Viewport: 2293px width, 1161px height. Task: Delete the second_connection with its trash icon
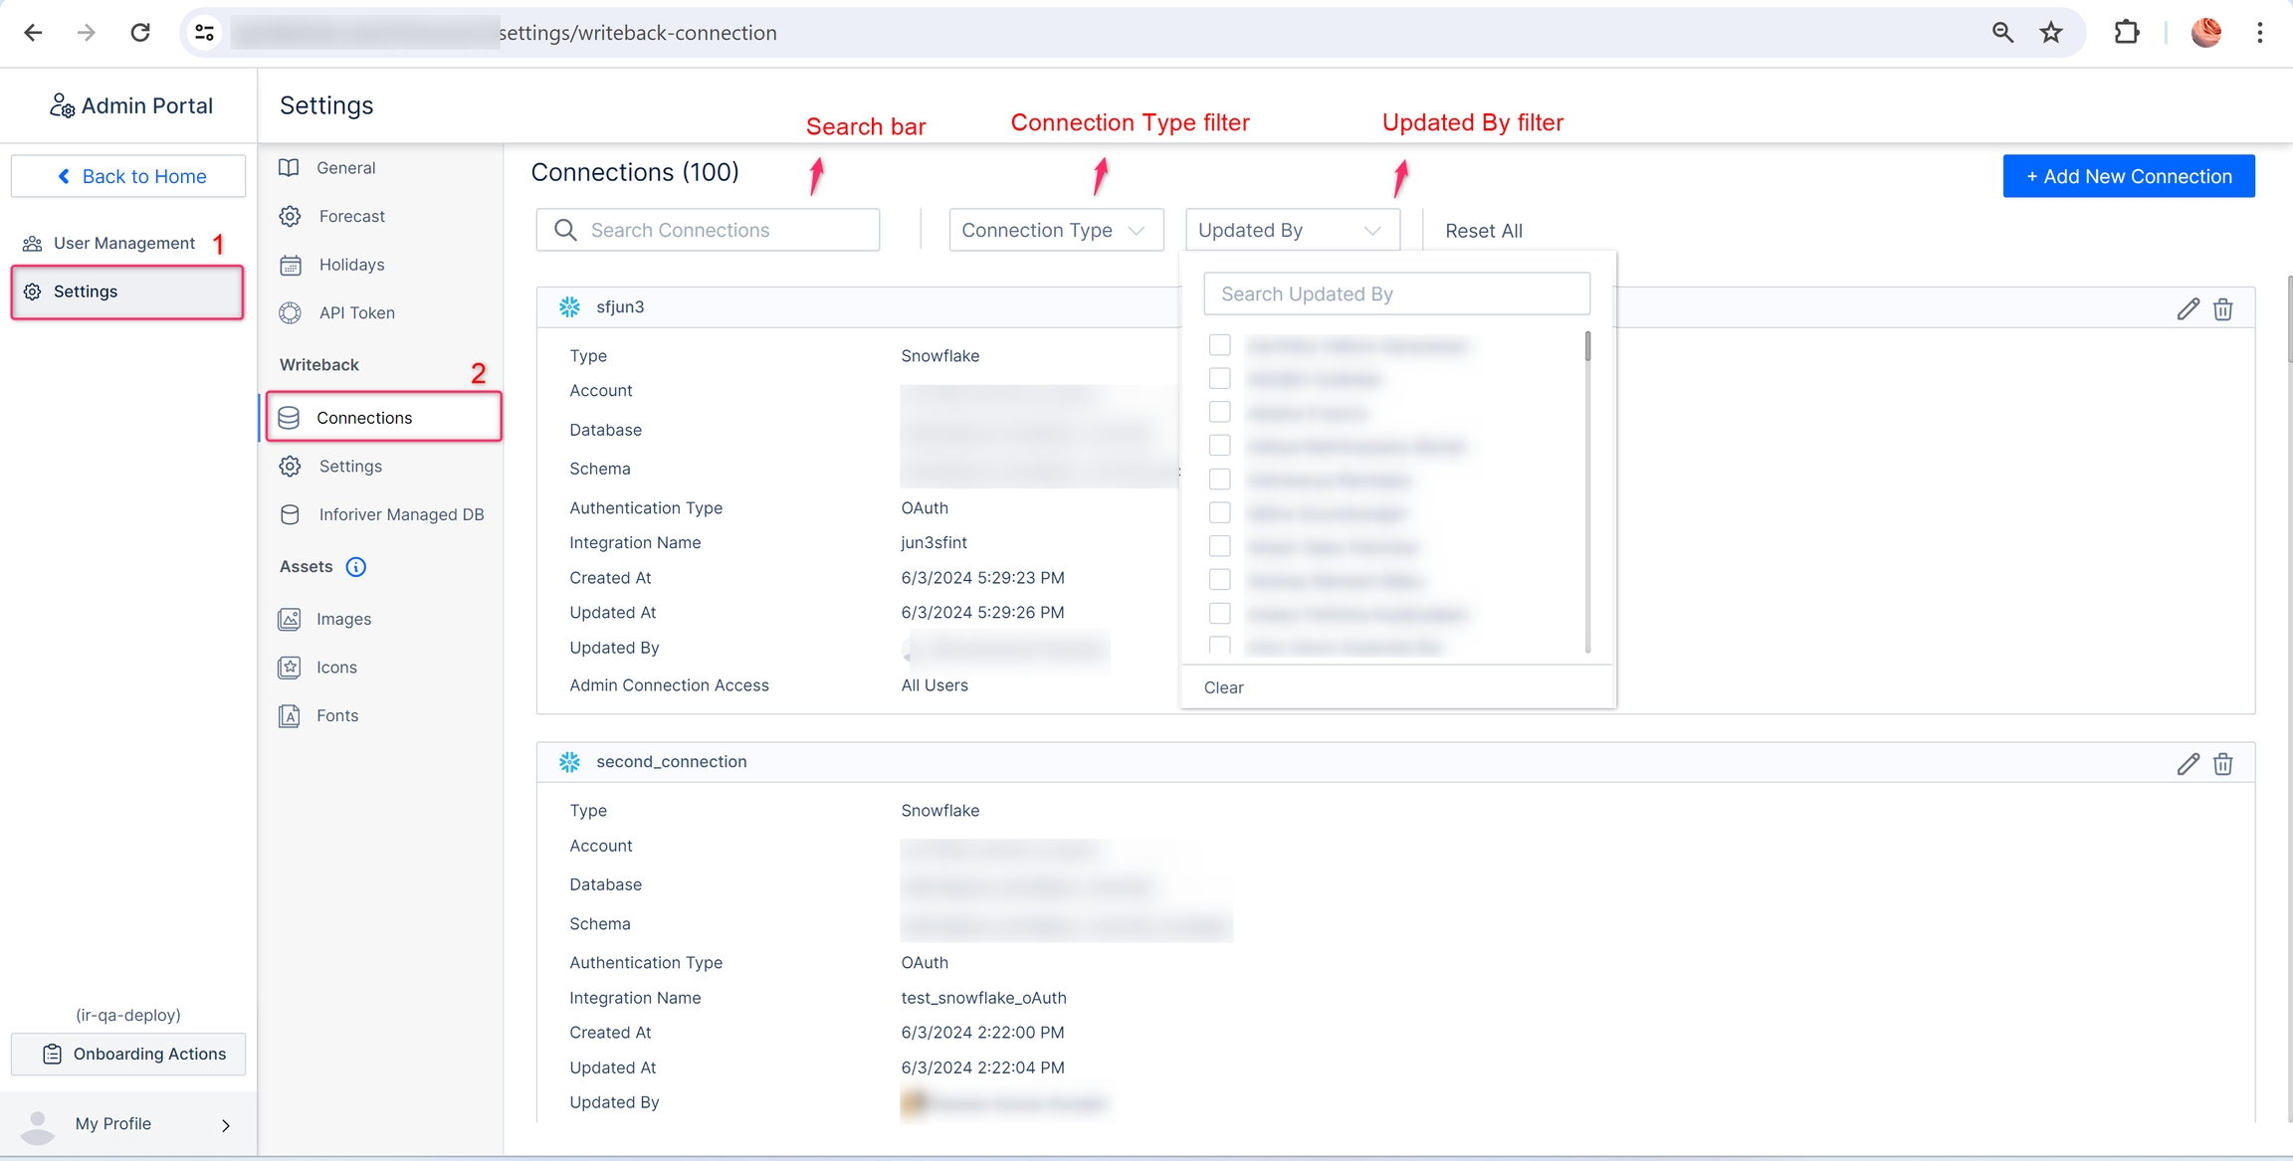point(2222,763)
